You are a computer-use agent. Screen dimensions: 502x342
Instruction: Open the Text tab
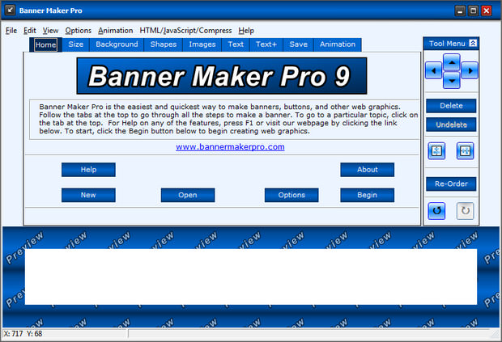236,44
